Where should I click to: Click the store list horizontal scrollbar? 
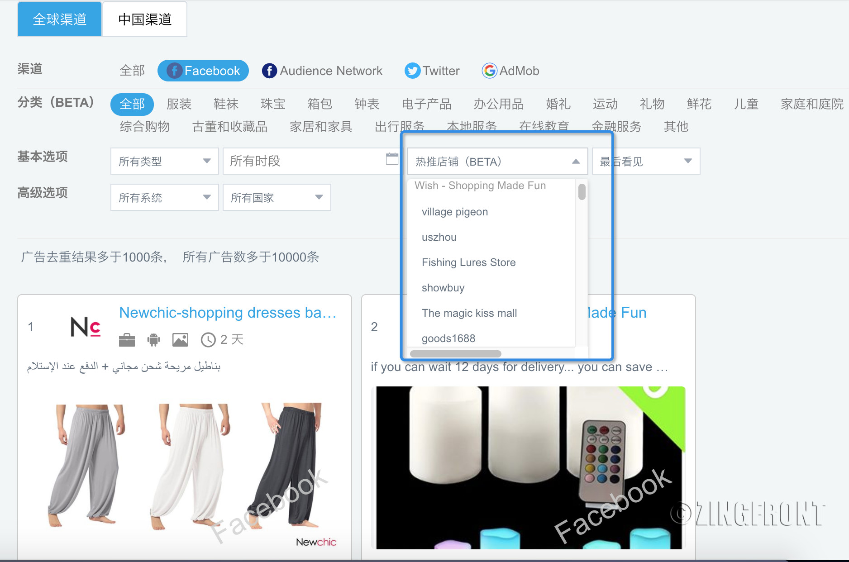(455, 354)
